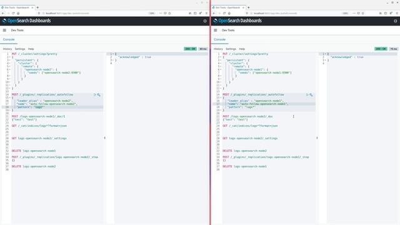Reload the page in right browser window
Screen dimensions: 400x225
(x=224, y=13)
